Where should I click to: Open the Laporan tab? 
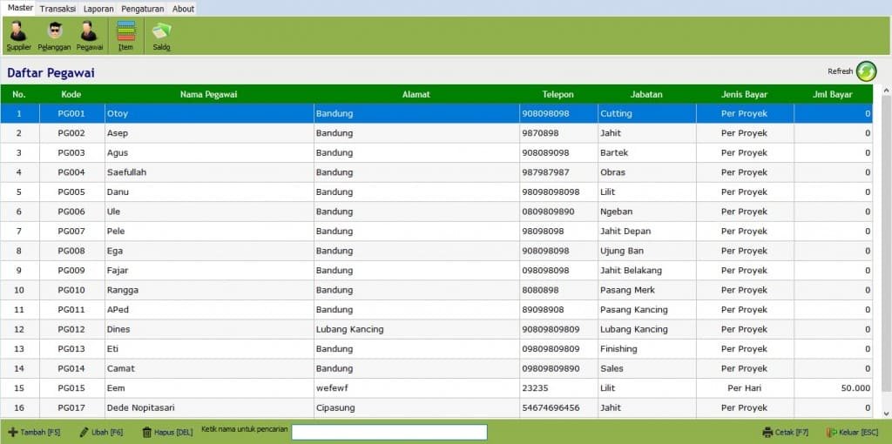[x=98, y=9]
